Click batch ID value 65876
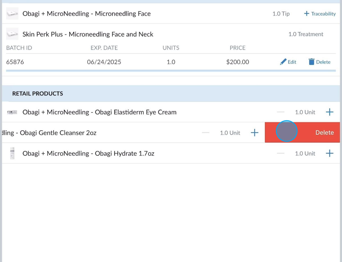Image resolution: width=342 pixels, height=262 pixels. tap(15, 62)
